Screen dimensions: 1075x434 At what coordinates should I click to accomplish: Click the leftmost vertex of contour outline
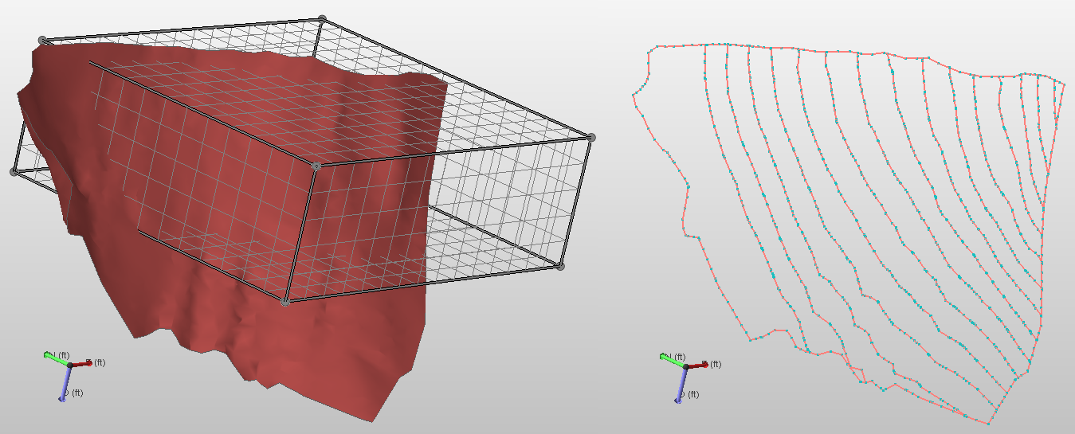(634, 96)
